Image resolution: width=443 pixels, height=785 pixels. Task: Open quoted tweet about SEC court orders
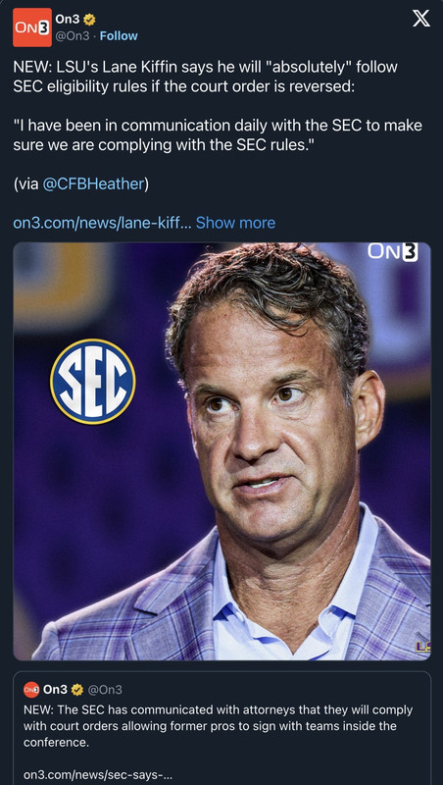[x=221, y=728]
